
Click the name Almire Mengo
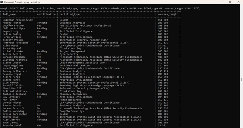point(11,77)
